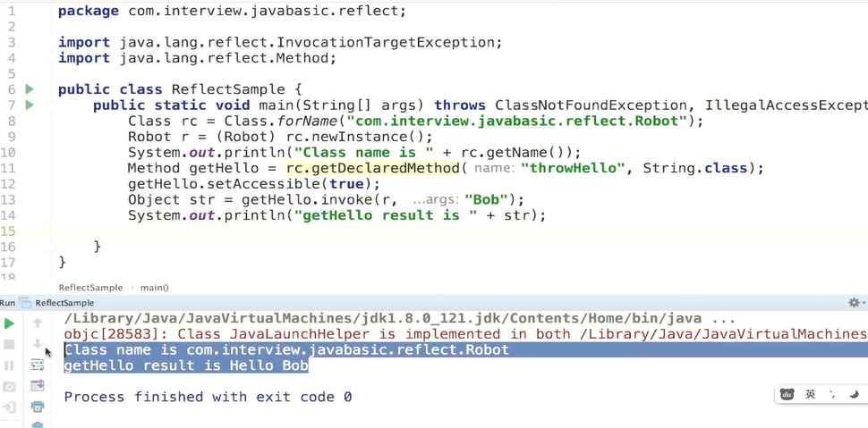Click String.class argument on line 11

click(x=694, y=168)
